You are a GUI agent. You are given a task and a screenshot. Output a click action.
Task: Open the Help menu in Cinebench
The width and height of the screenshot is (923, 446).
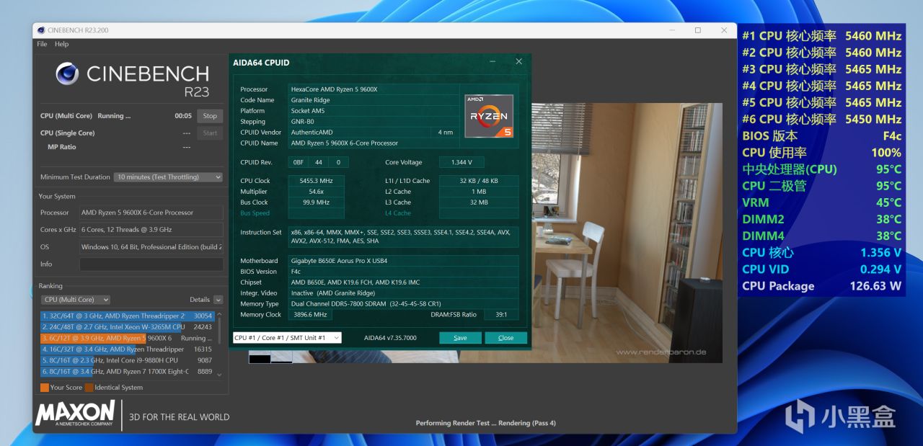(x=62, y=44)
